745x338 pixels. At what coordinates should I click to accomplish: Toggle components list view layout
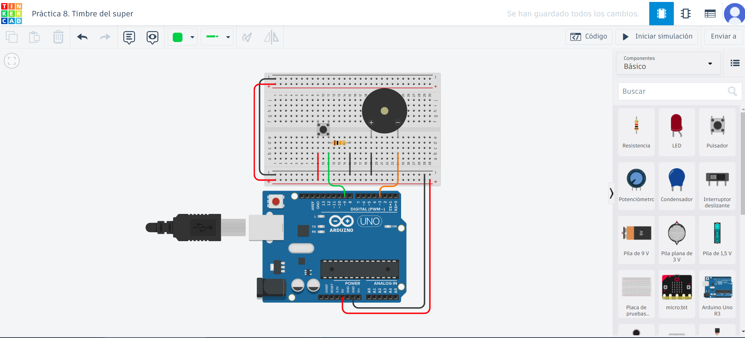[735, 63]
